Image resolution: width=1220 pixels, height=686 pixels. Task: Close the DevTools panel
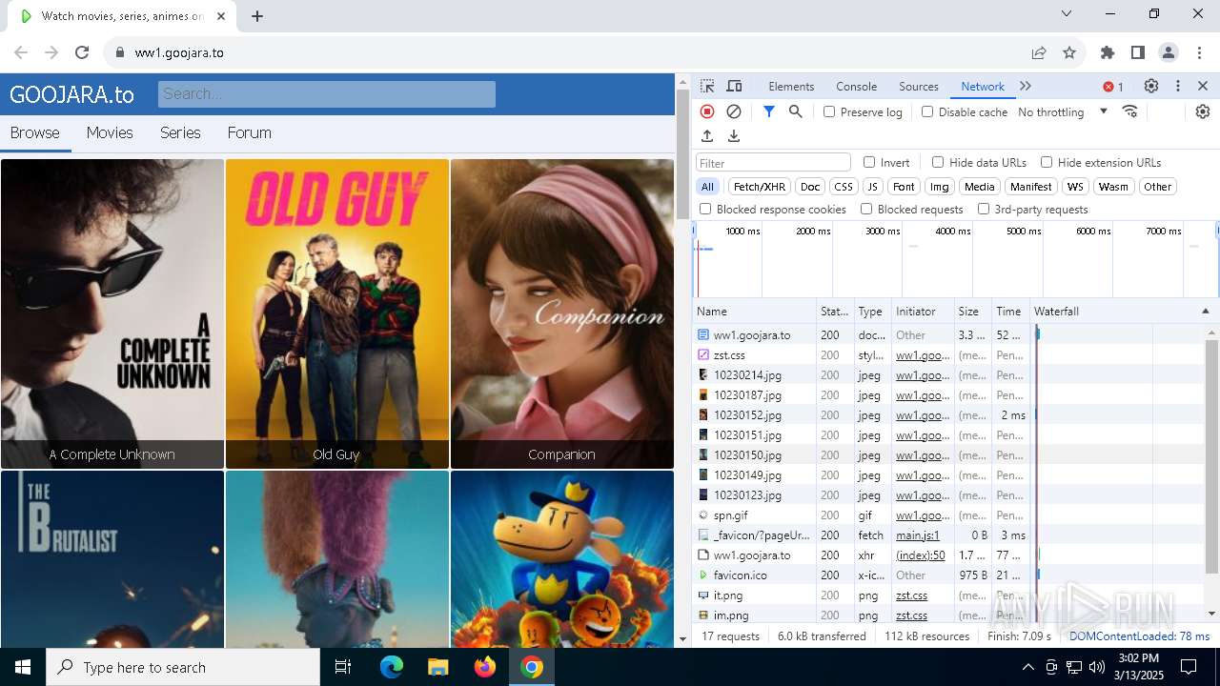(1203, 86)
